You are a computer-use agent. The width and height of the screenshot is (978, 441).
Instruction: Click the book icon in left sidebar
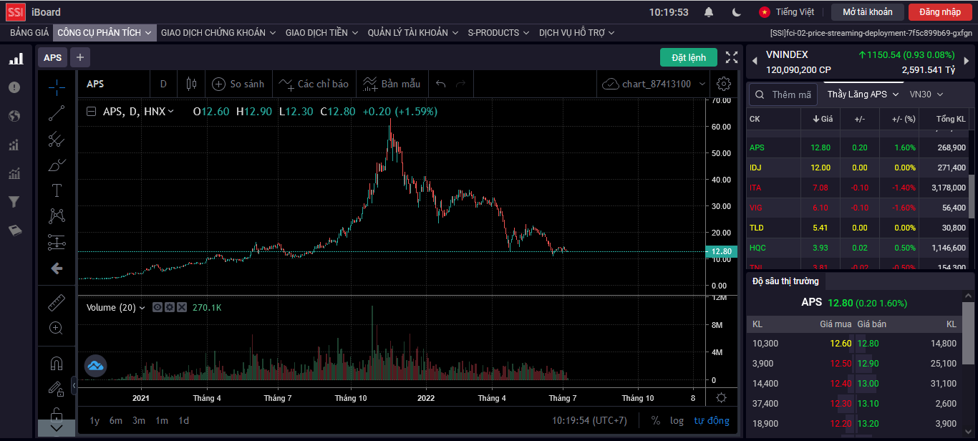[x=14, y=231]
